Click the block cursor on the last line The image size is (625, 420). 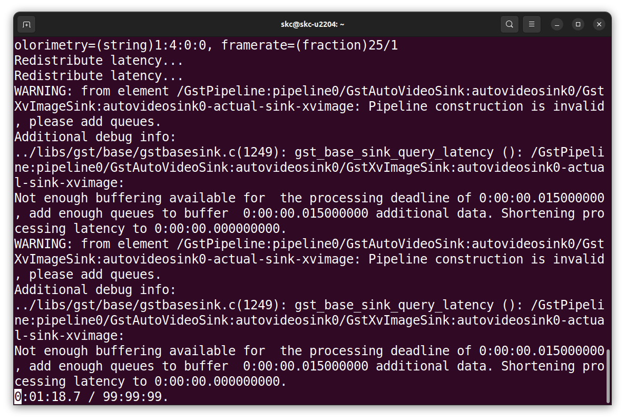tap(18, 397)
